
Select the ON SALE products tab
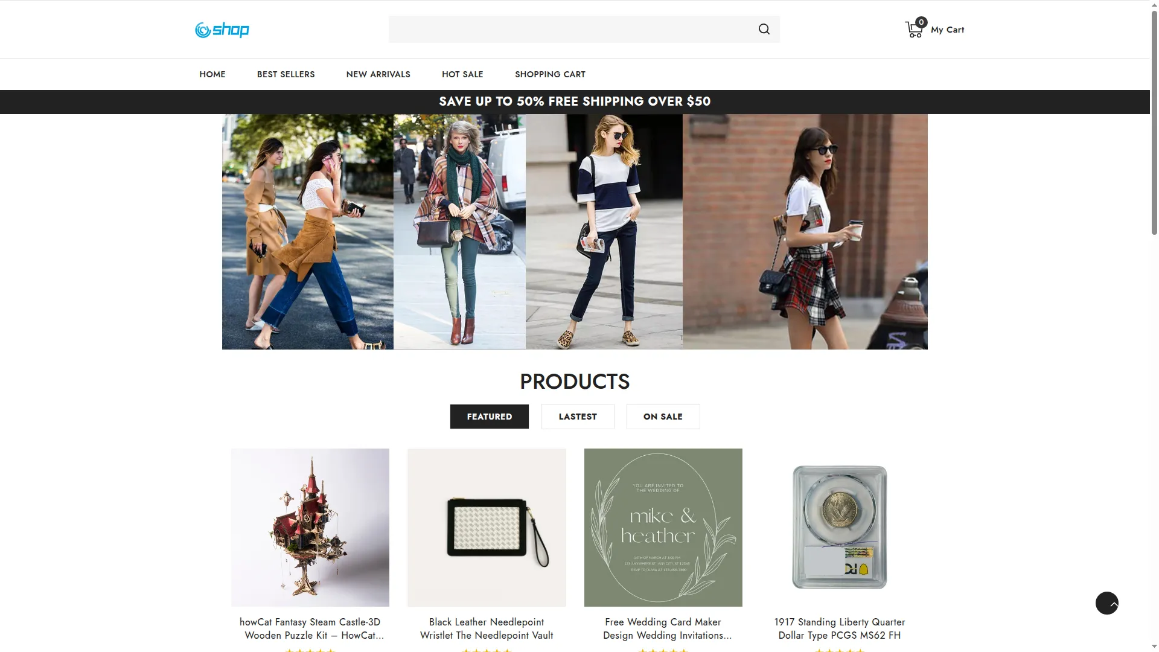tap(663, 417)
